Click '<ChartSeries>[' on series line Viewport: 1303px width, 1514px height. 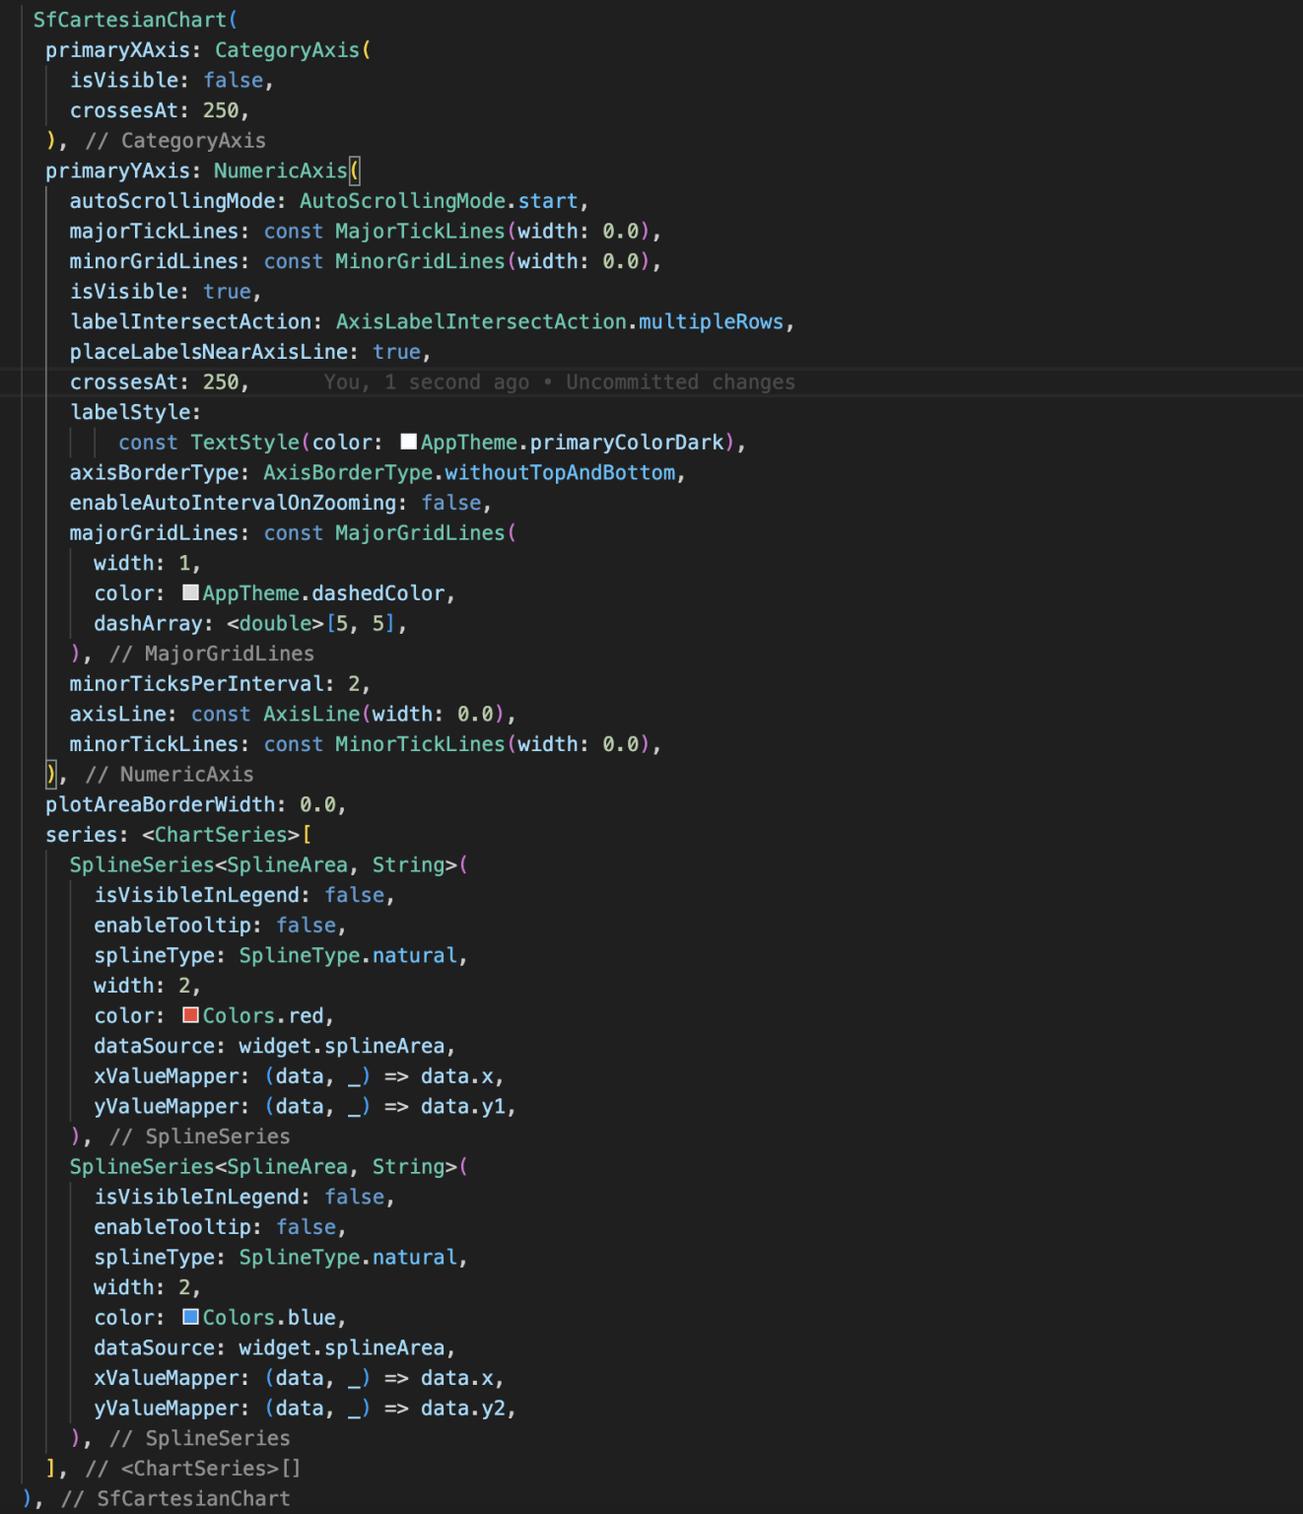click(x=227, y=835)
